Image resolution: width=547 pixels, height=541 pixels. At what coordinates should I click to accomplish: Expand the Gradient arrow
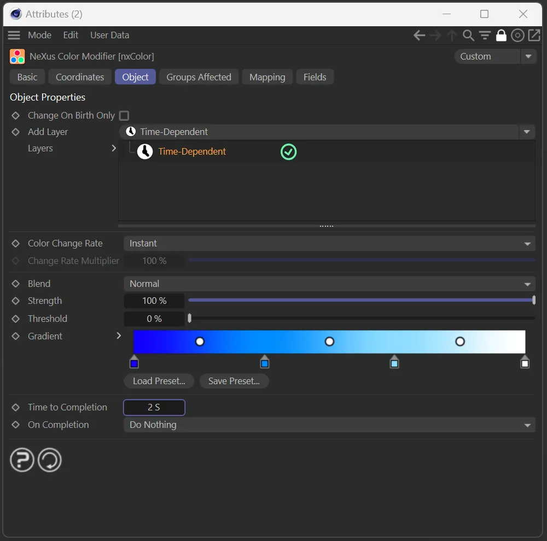119,336
